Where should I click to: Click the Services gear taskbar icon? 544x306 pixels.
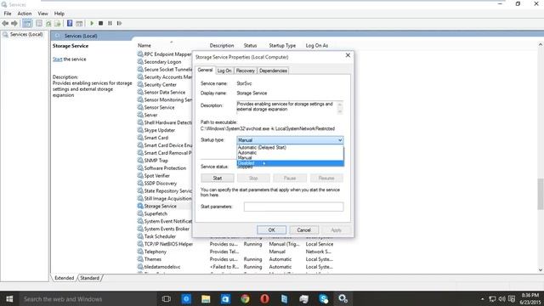(343, 298)
